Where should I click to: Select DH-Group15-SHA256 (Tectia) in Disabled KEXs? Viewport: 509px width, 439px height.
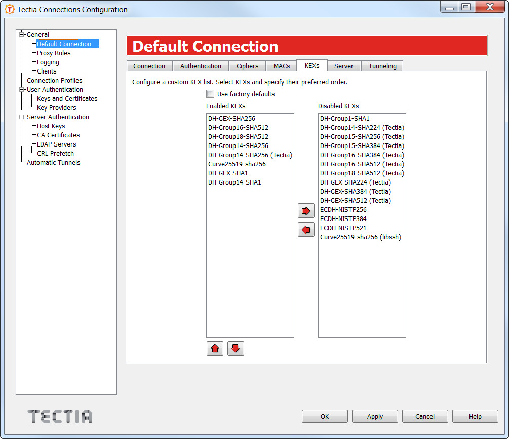(x=362, y=137)
